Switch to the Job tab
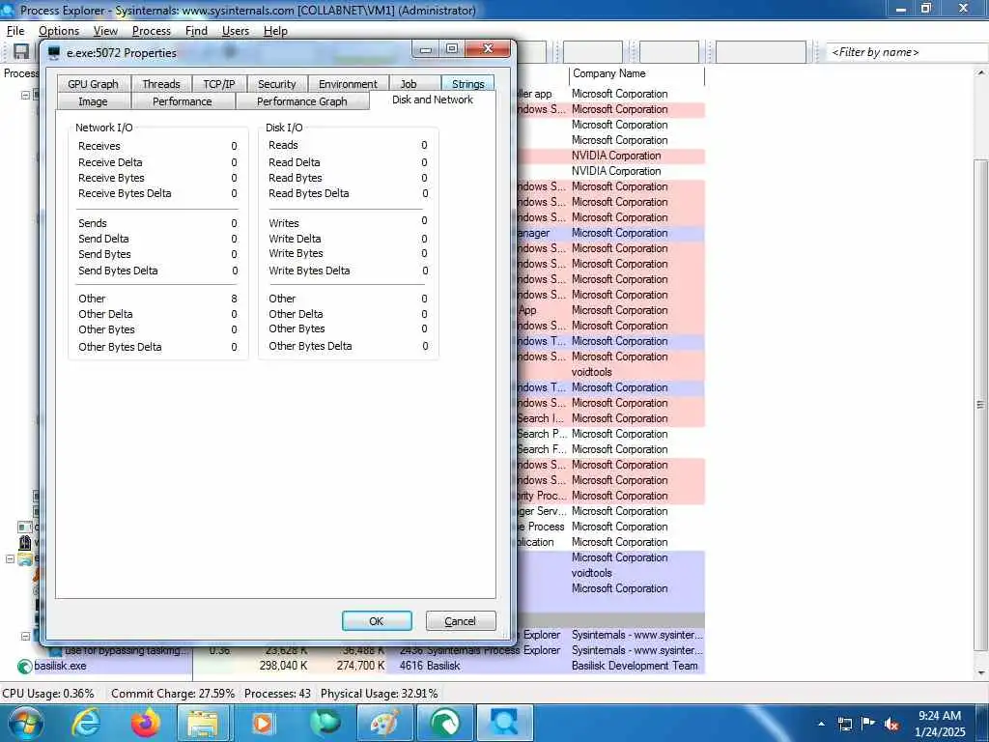989x742 pixels. 409,84
